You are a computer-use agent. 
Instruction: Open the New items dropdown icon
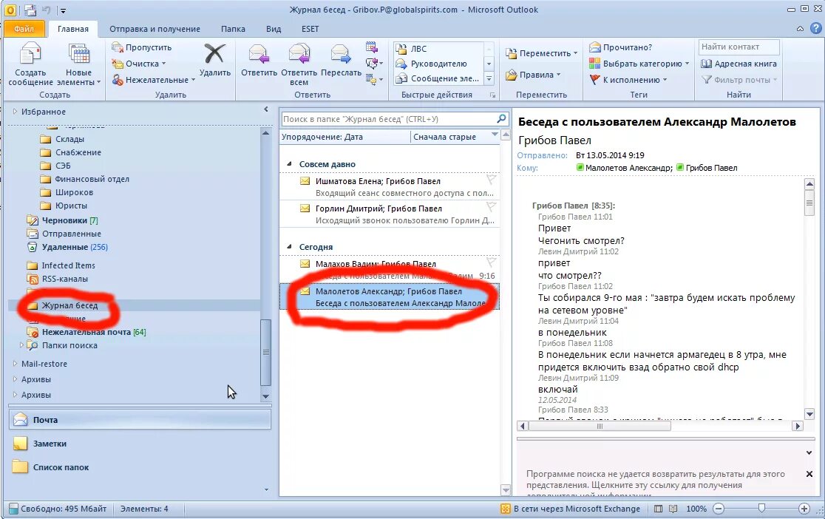79,54
